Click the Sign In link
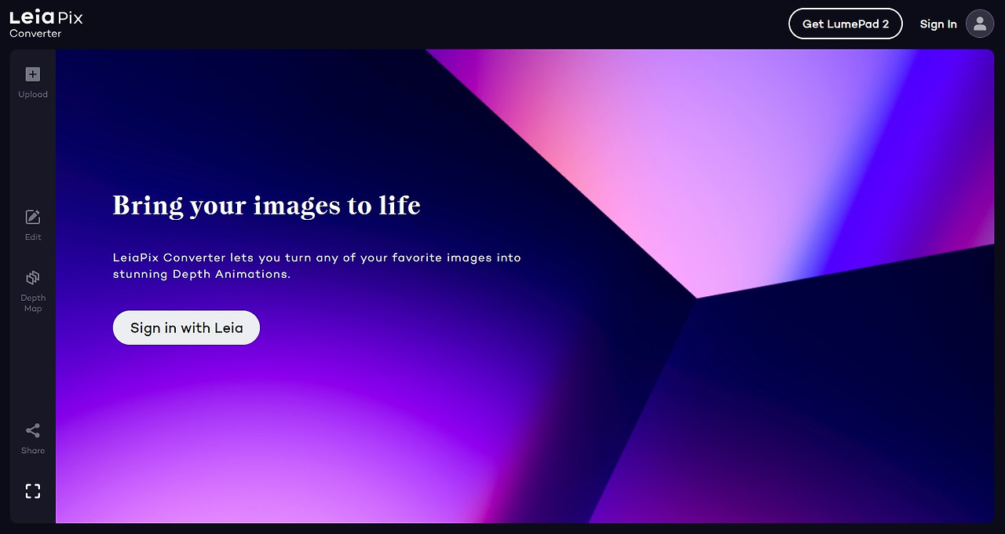 (938, 24)
